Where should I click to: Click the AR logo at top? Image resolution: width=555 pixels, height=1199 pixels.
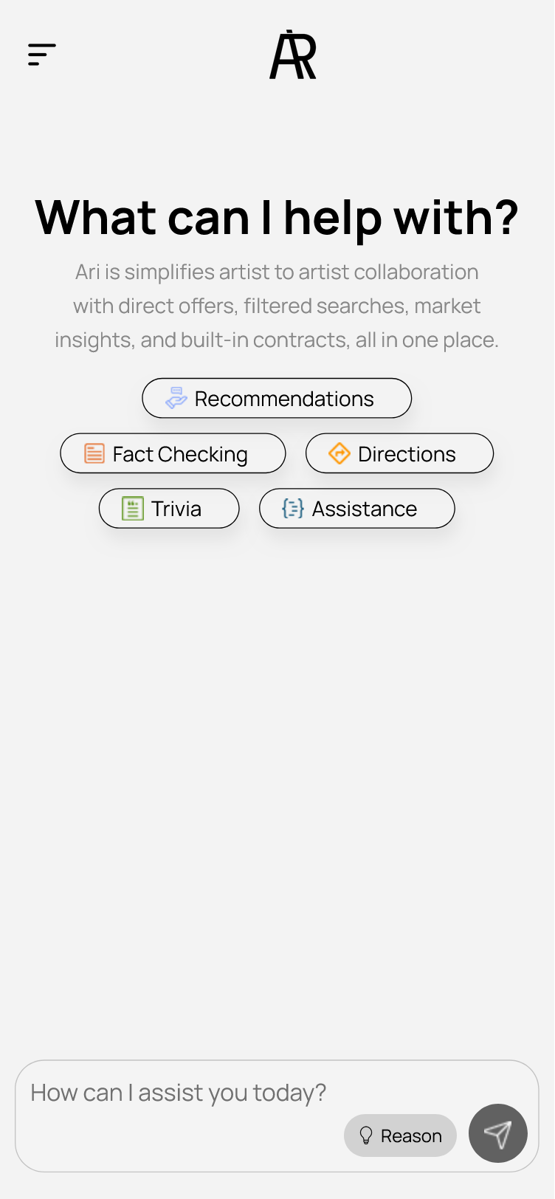click(293, 55)
